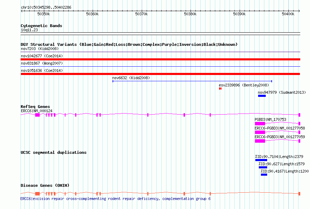310x209 pixels.
Task: Click the last orange OMIM exon at right end
Action: (299, 194)
